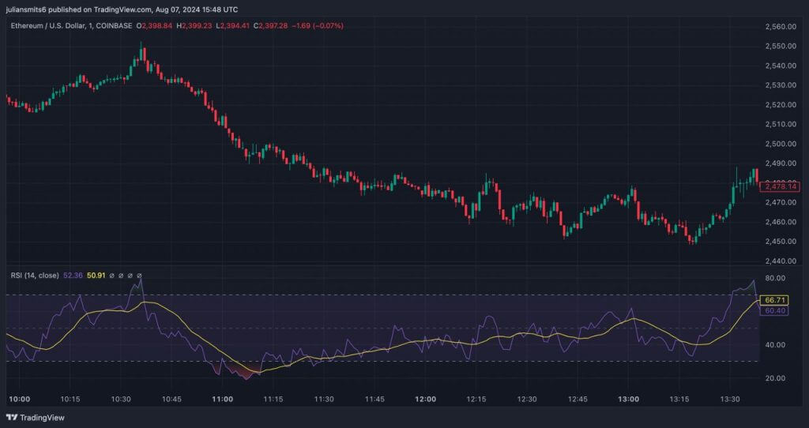Click the 10:30 time axis label
This screenshot has width=809, height=428.
(x=121, y=400)
